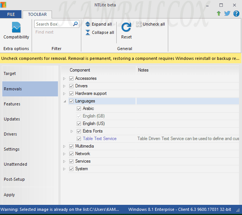
Task: Click the Uncheck all label
Action: tap(154, 24)
